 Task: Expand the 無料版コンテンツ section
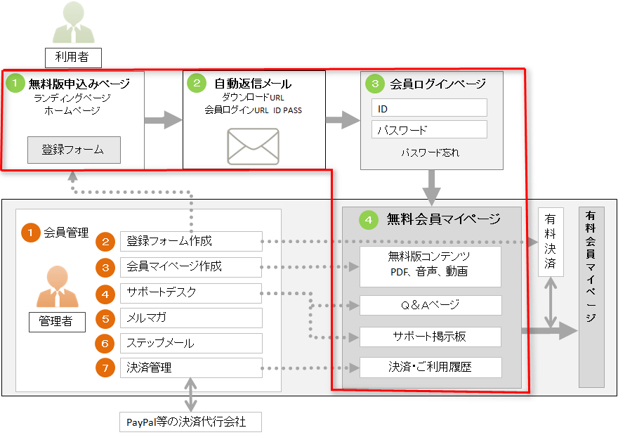coord(430,267)
